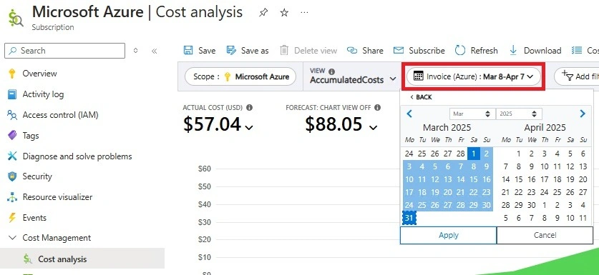Click the Add filter button
Screen dimensions: 599x275
[577, 76]
